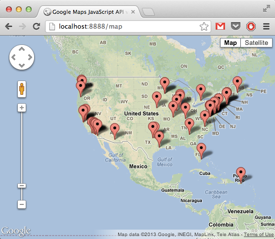275x239 pixels.
Task: Click the 'United States' map label
Action: point(141,114)
